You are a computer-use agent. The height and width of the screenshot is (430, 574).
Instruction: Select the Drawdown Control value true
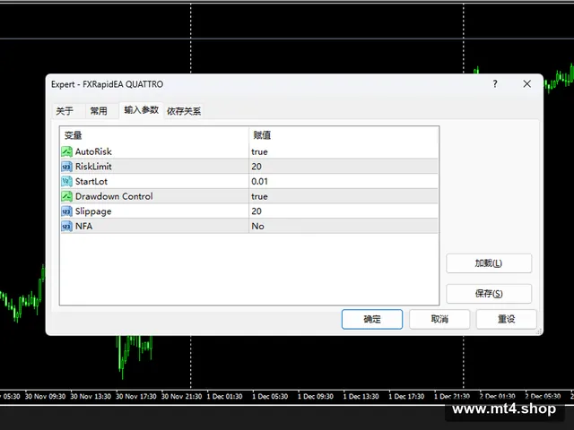tap(259, 196)
